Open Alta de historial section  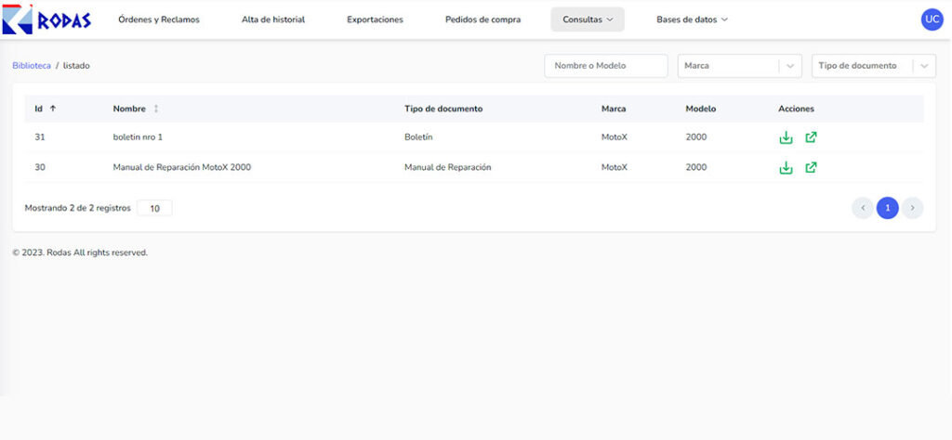273,19
